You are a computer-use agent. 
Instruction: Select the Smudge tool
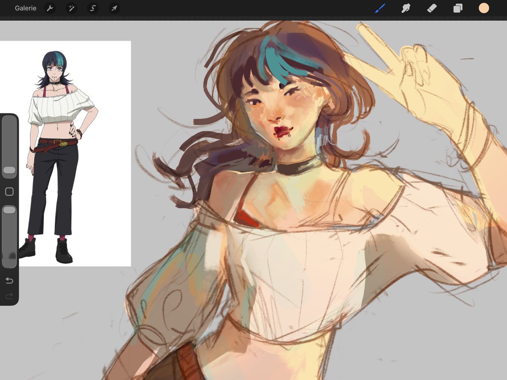406,8
